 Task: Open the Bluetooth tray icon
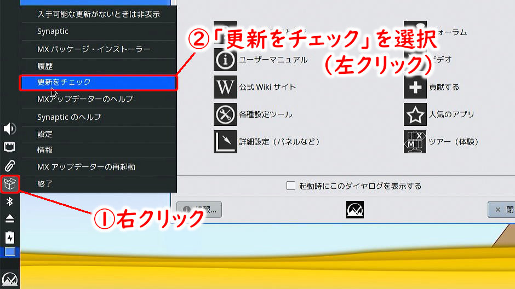tap(9, 201)
